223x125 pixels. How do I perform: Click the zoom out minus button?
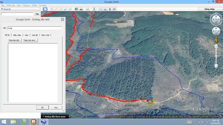coord(216,66)
